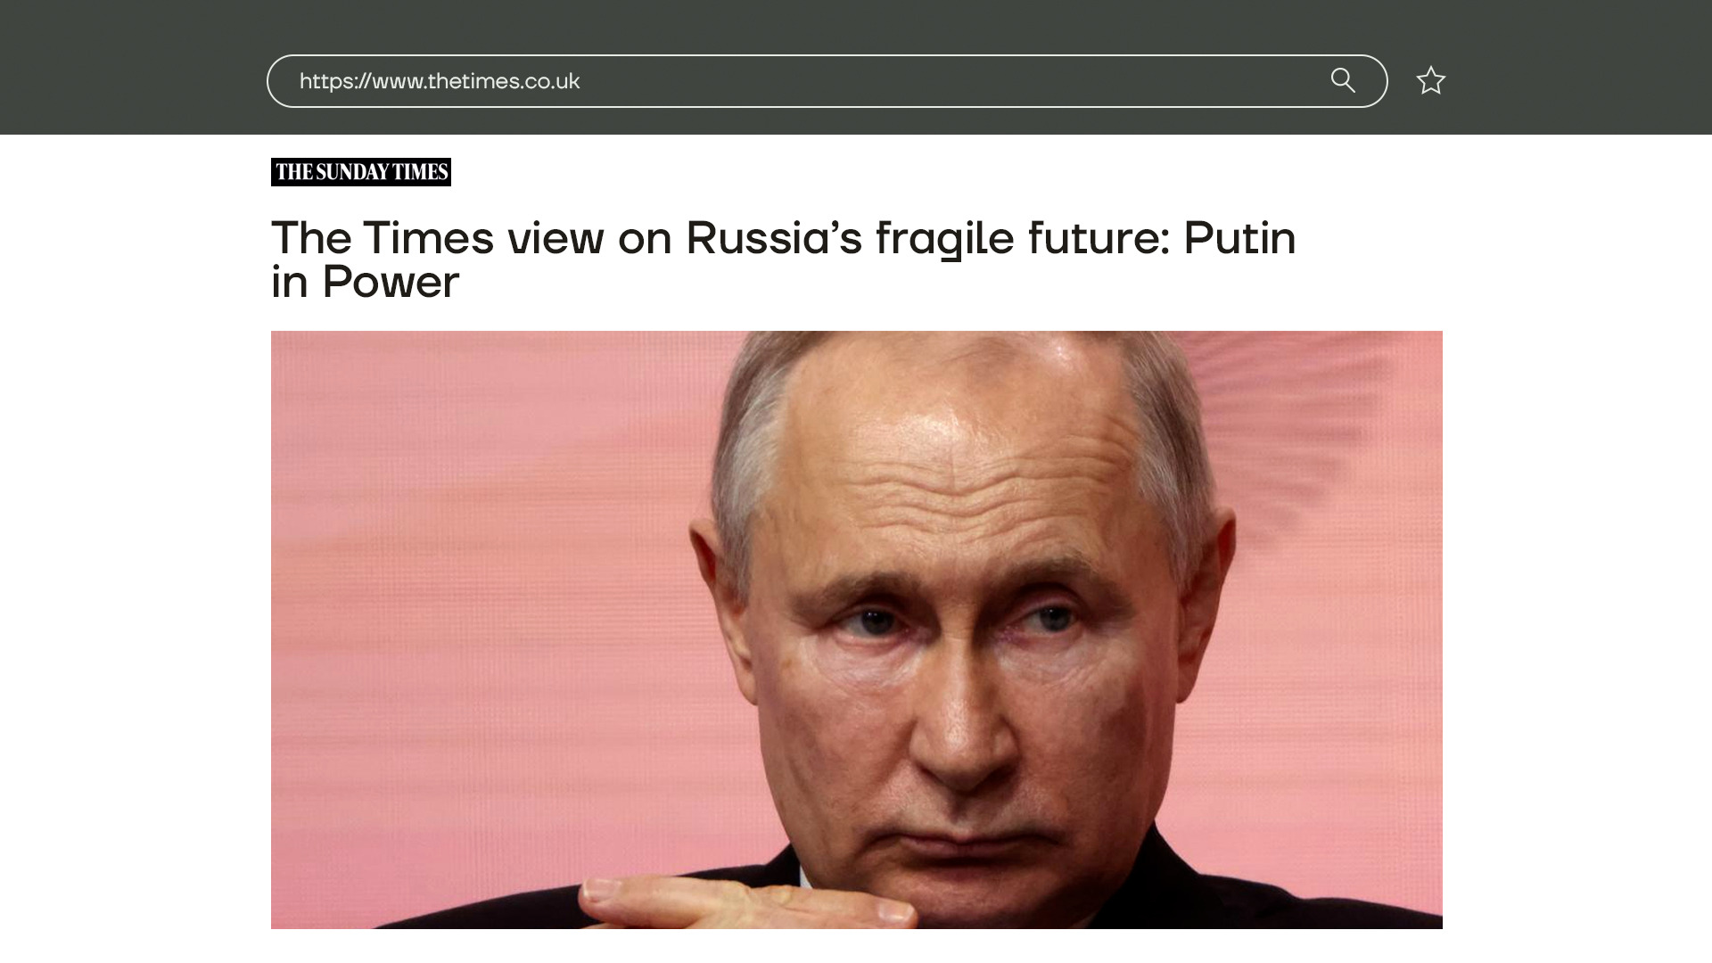Click the magnifying glass search icon
This screenshot has height=963, width=1712.
coord(1343,80)
